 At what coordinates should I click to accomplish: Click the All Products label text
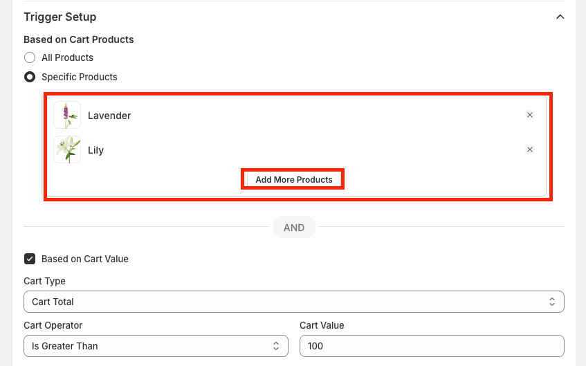(x=67, y=57)
